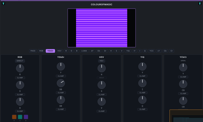Toggle CLAMP under the DB knob
The image size is (203, 122).
click(x=61, y=93)
